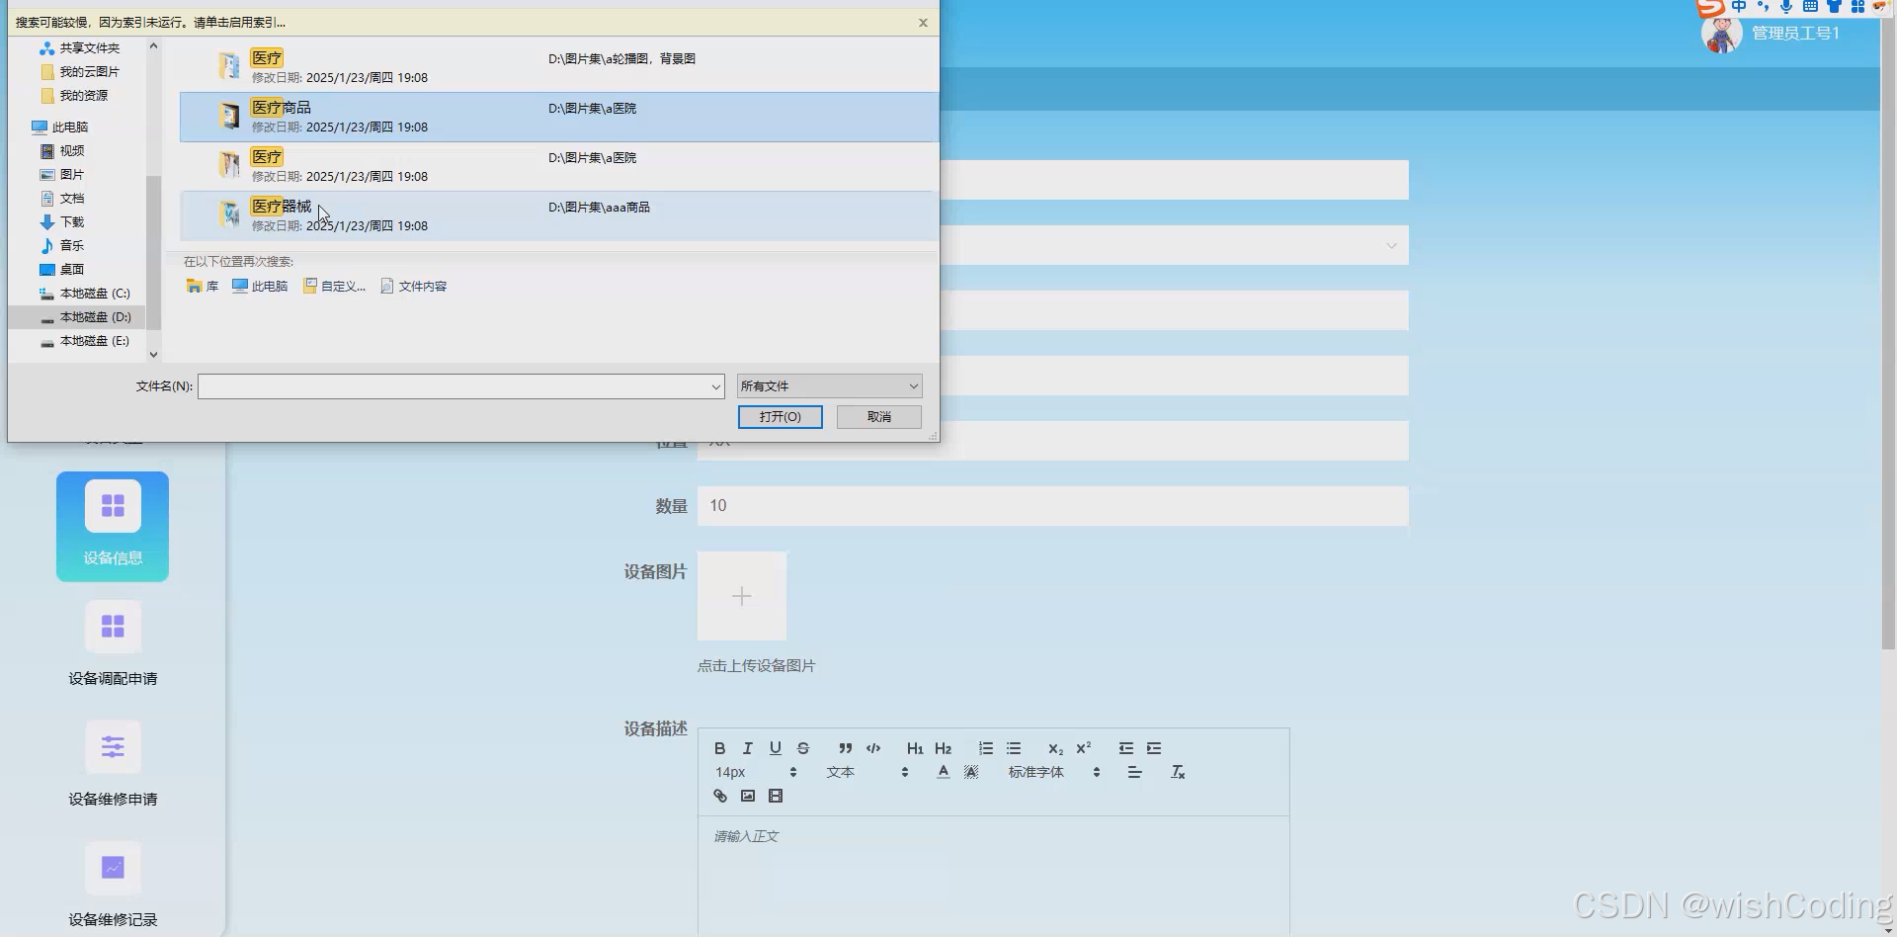Cancel the file dialog with 取消
This screenshot has height=937, width=1897.
click(x=878, y=416)
